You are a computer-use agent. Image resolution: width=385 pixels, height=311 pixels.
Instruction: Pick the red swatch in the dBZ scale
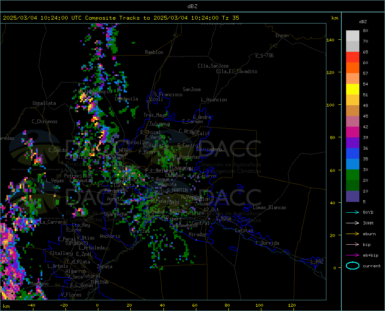(x=352, y=57)
